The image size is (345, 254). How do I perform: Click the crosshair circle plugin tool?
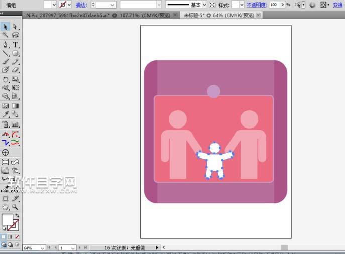(x=5, y=152)
